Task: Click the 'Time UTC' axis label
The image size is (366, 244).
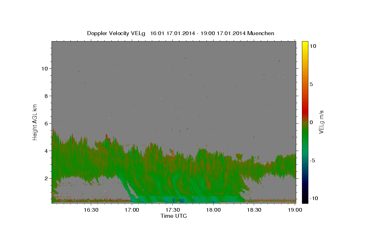Action: (x=174, y=216)
